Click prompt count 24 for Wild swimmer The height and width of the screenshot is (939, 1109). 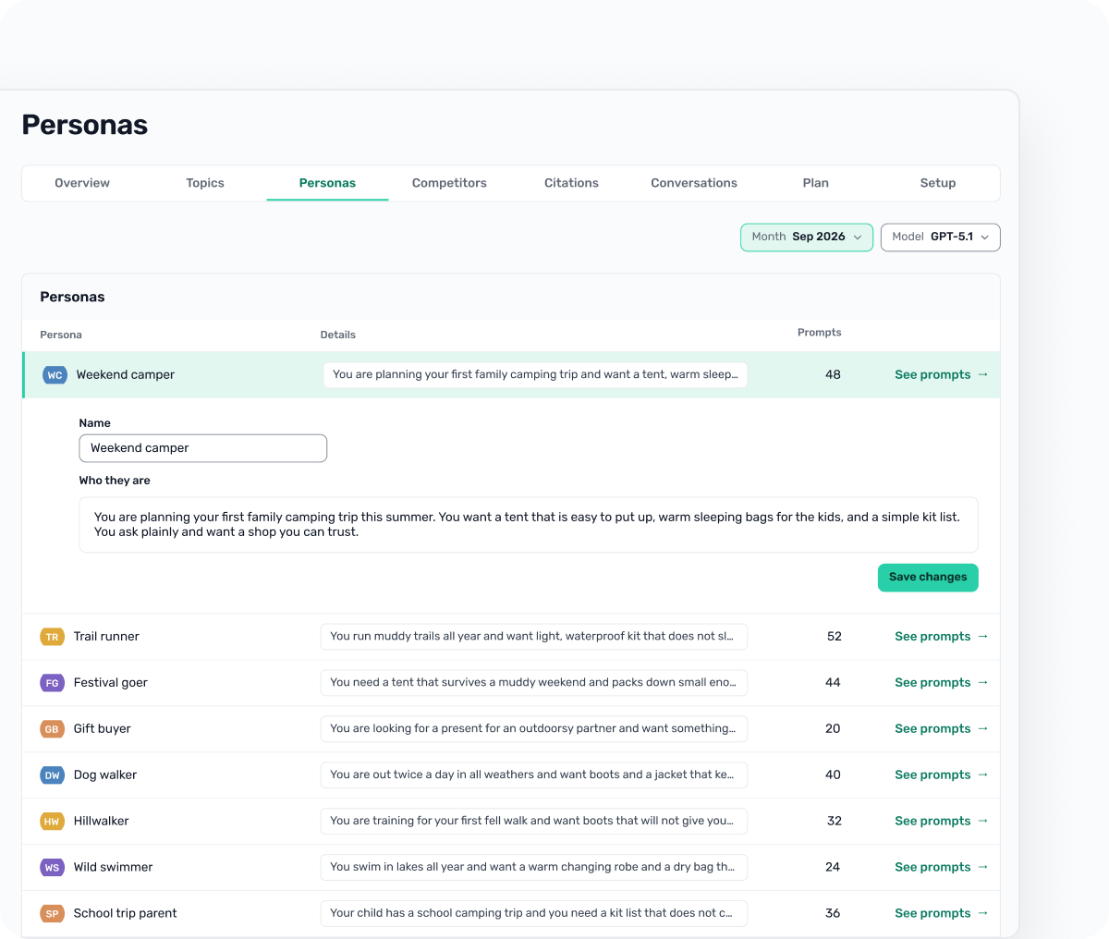[x=833, y=868]
